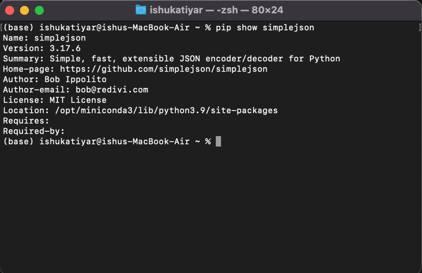
Task: Click the 'pip show simplejson' command text
Action: (x=265, y=28)
